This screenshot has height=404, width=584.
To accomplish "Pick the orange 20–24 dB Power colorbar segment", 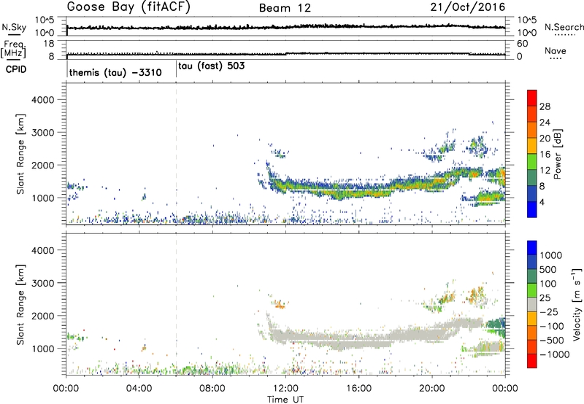I will pyautogui.click(x=532, y=130).
